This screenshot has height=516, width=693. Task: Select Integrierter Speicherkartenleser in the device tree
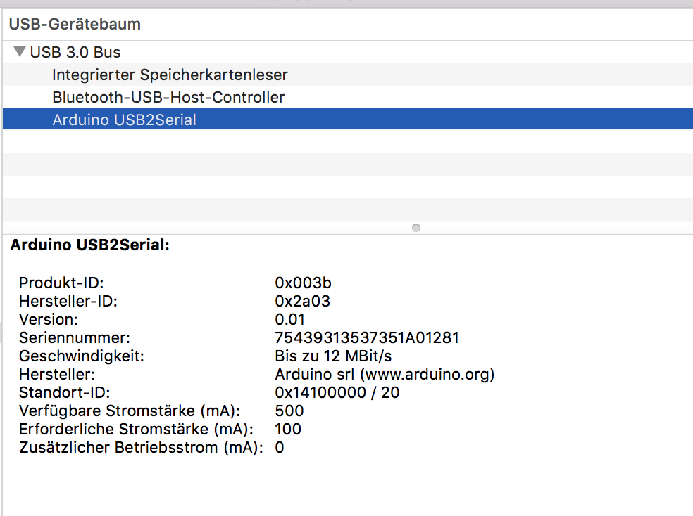point(170,75)
